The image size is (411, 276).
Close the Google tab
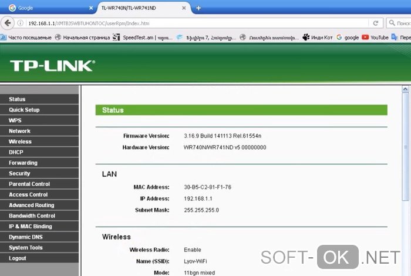tap(91, 8)
